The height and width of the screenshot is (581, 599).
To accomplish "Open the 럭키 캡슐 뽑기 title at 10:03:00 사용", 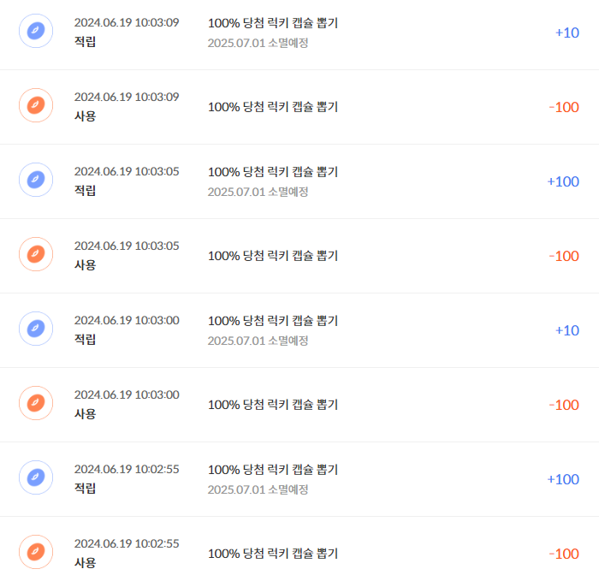I will 273,405.
